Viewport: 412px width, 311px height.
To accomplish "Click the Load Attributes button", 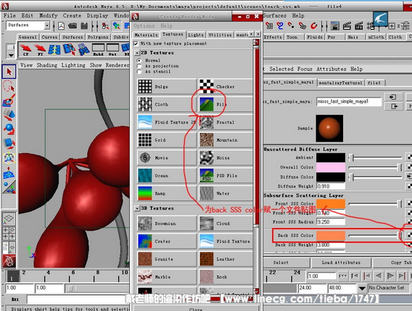I will (x=341, y=263).
